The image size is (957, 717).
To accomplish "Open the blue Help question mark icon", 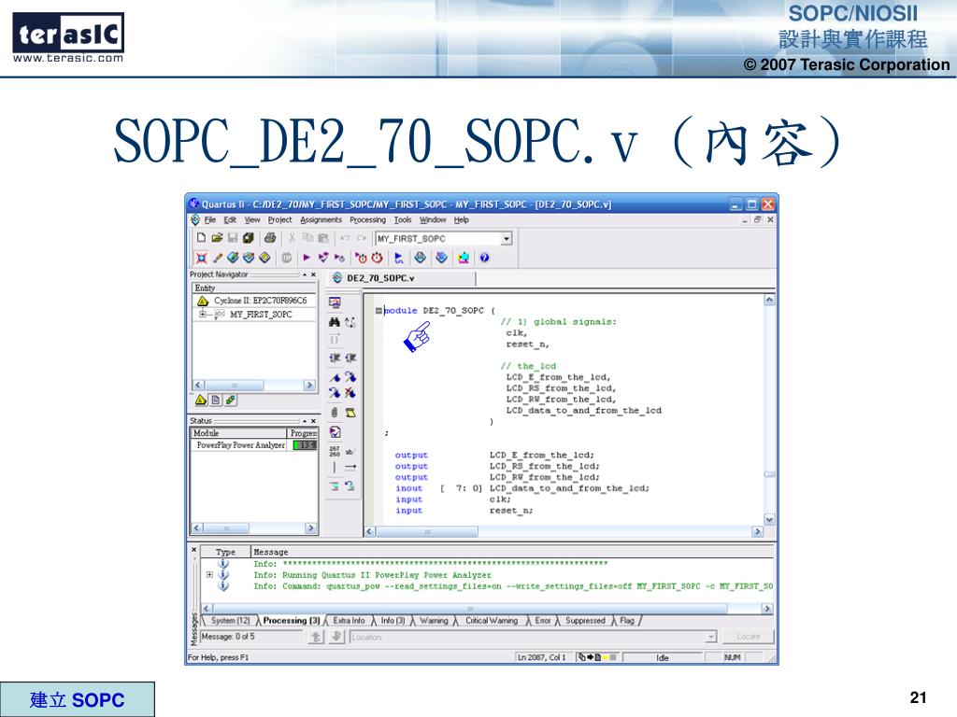I will point(484,258).
